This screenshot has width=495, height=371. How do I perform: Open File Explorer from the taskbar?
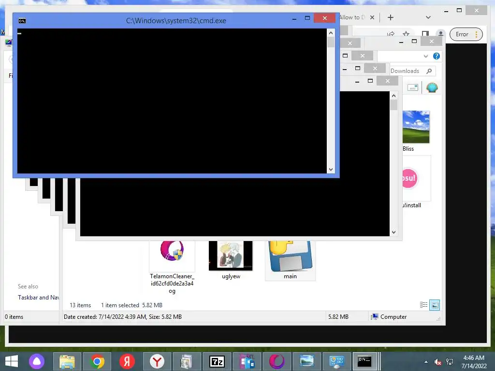pyautogui.click(x=67, y=361)
